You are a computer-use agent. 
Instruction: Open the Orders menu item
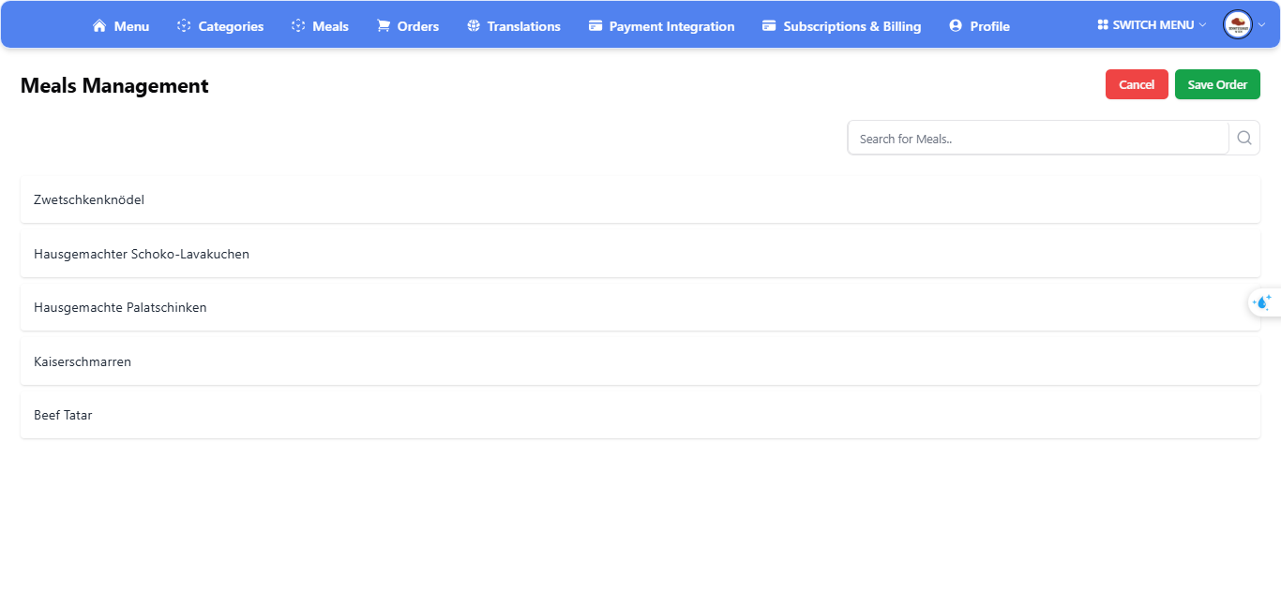417,26
